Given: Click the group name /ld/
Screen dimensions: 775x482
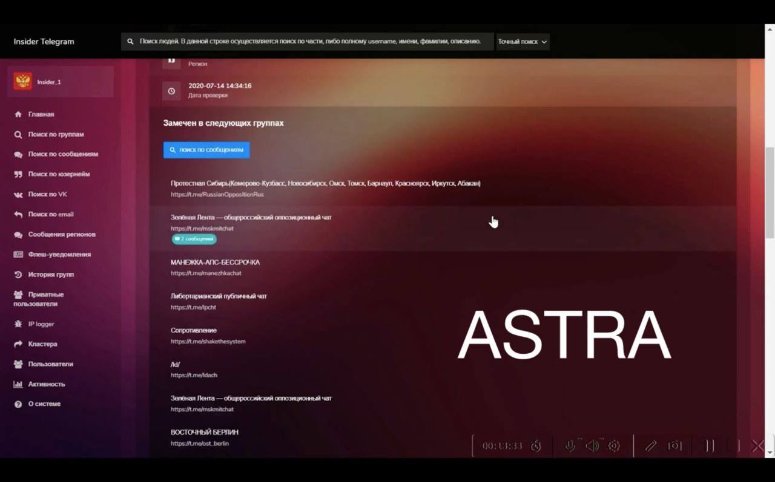Looking at the screenshot, I should pyautogui.click(x=176, y=364).
